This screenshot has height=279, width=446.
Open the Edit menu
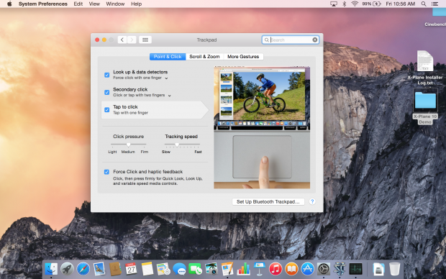coord(78,4)
